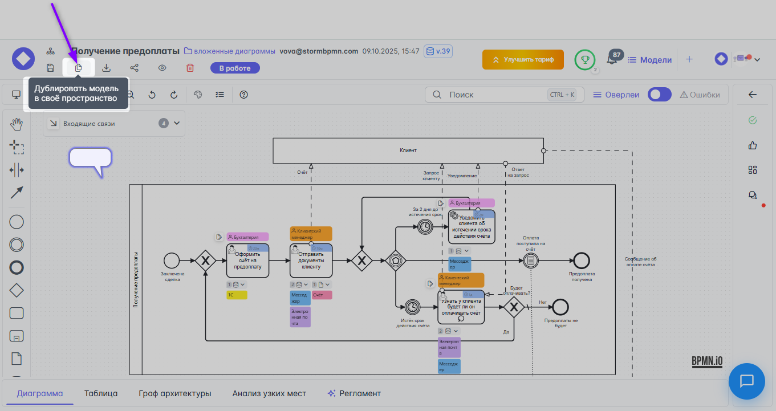Image resolution: width=776 pixels, height=411 pixels.
Task: Expand the database dropdown under Отправить документы клиенту
Action: pyautogui.click(x=306, y=284)
